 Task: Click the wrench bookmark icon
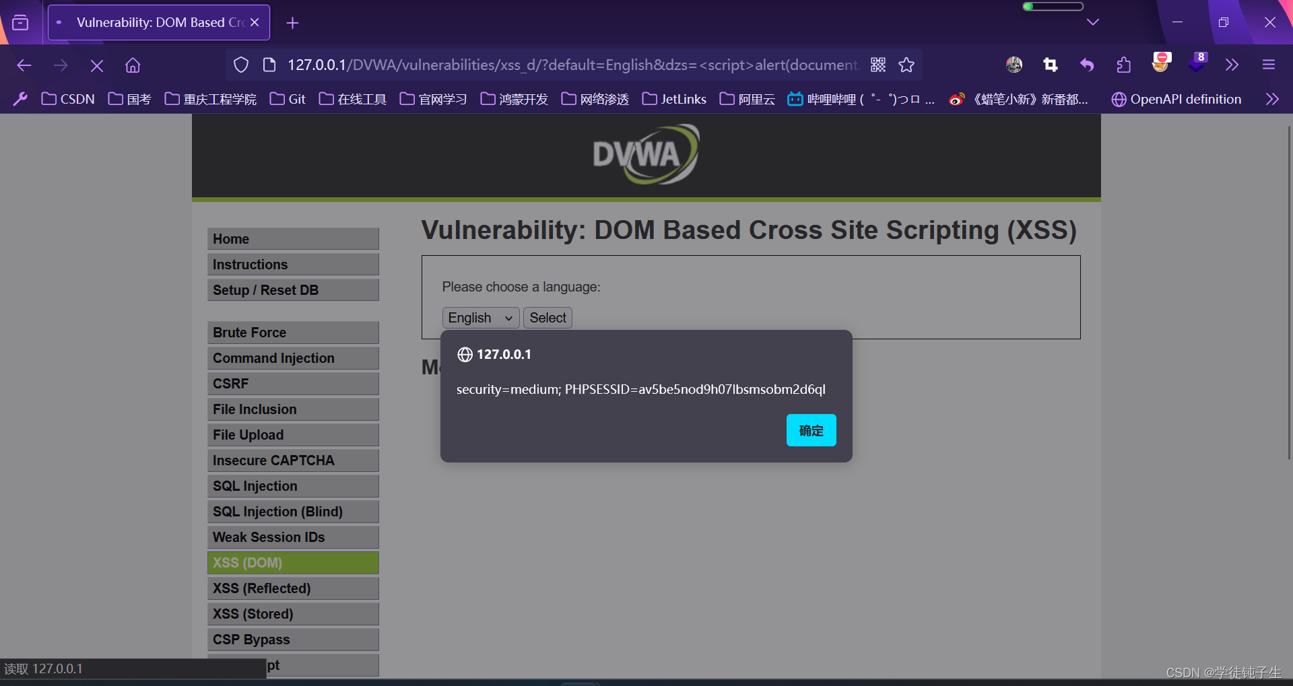(x=20, y=99)
